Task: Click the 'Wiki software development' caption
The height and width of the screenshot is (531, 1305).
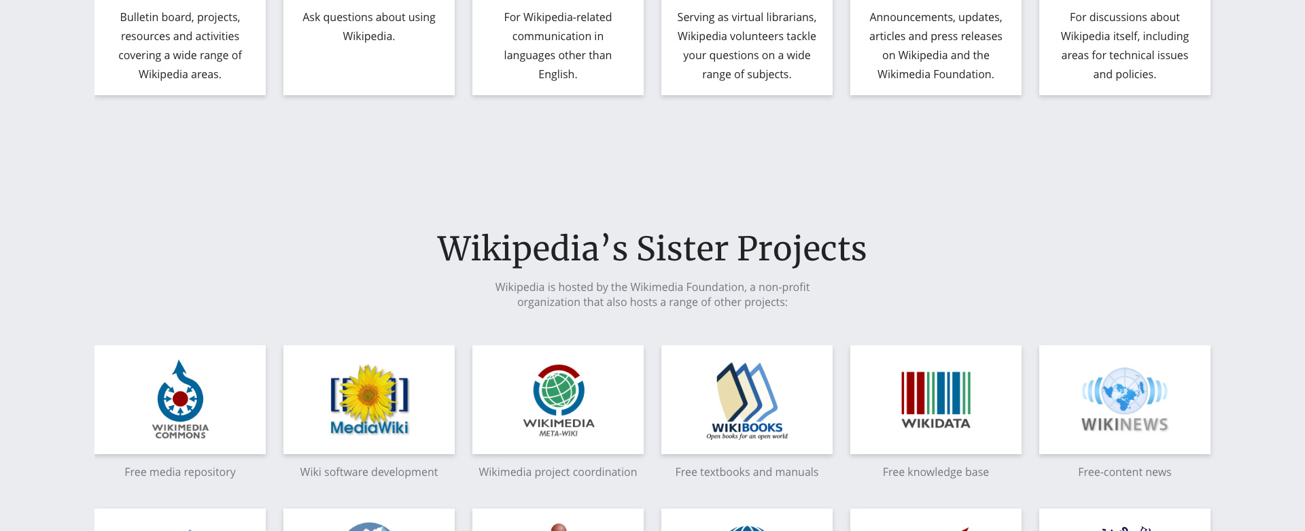Action: pyautogui.click(x=369, y=472)
